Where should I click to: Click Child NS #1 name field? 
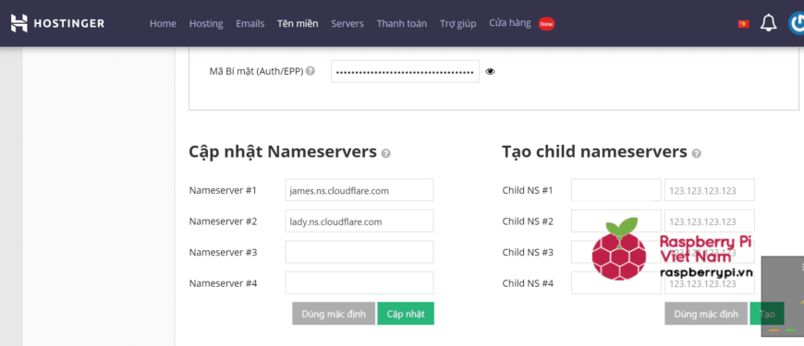click(x=616, y=190)
